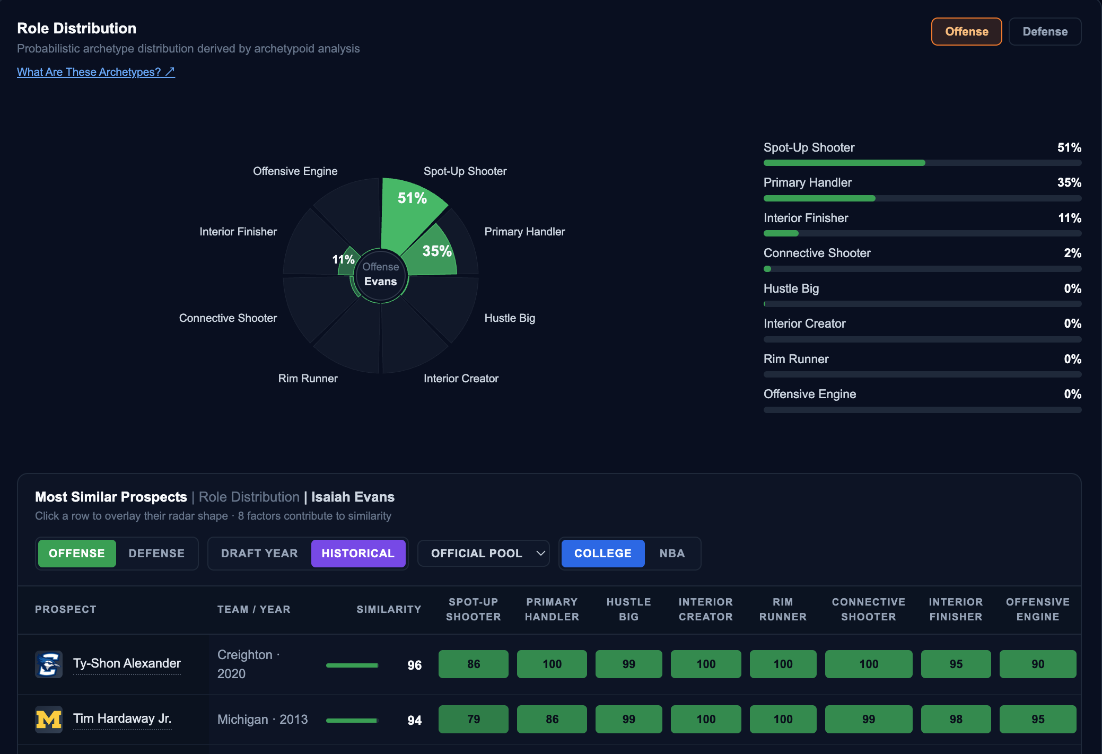The image size is (1102, 754).
Task: Click the Spot-Up Shooter 51% progress bar
Action: pos(922,163)
